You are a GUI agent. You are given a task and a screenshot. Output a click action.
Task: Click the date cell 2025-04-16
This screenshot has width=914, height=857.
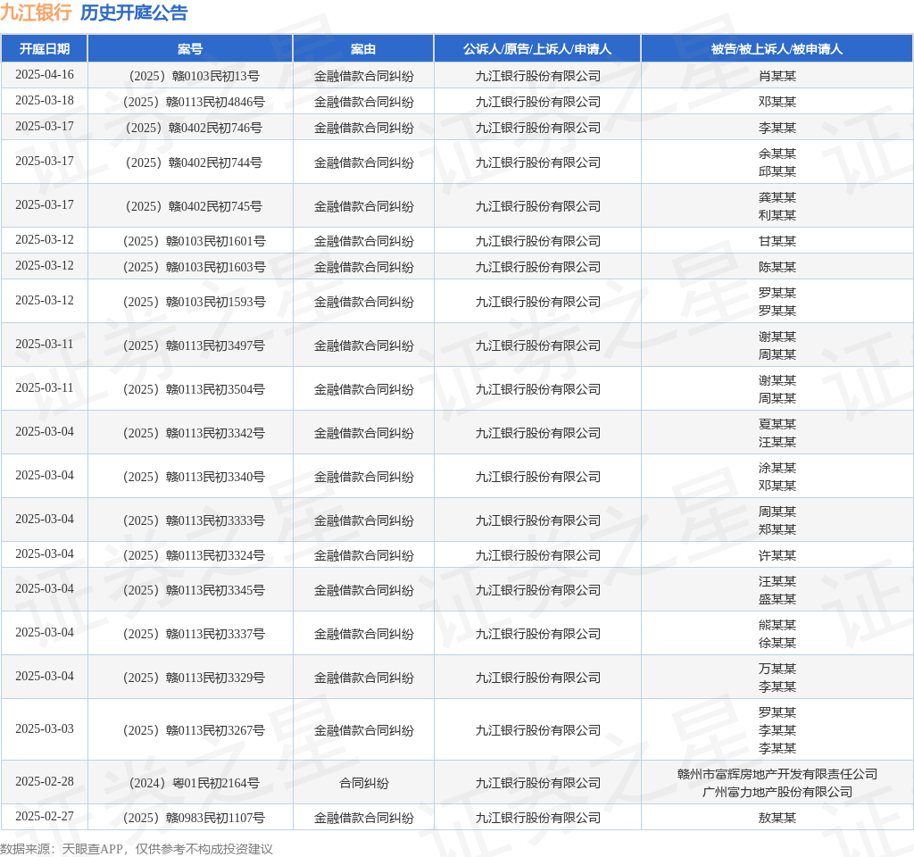[x=45, y=75]
